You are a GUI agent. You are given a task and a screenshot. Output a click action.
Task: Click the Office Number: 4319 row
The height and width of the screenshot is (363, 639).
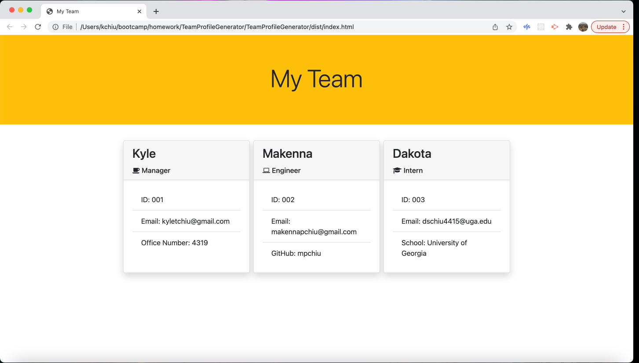pos(186,243)
